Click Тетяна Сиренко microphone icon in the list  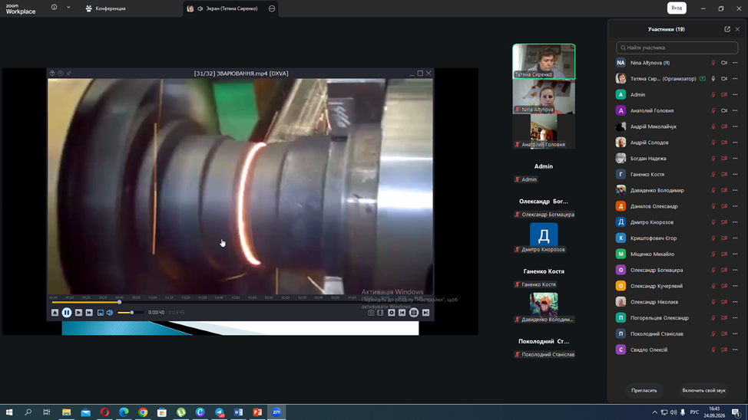(713, 79)
